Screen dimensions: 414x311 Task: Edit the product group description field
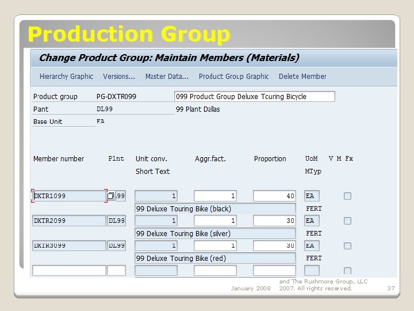pos(255,97)
